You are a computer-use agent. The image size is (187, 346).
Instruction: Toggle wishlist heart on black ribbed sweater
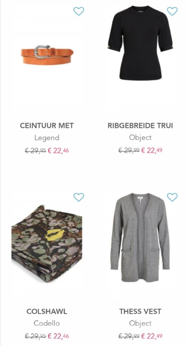pos(172,11)
